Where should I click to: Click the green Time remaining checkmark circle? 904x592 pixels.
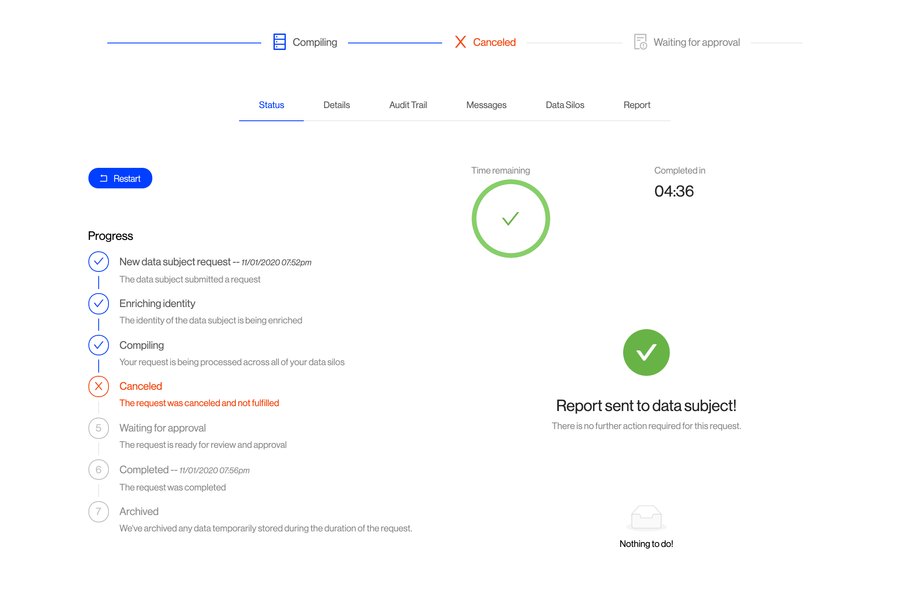(x=511, y=219)
